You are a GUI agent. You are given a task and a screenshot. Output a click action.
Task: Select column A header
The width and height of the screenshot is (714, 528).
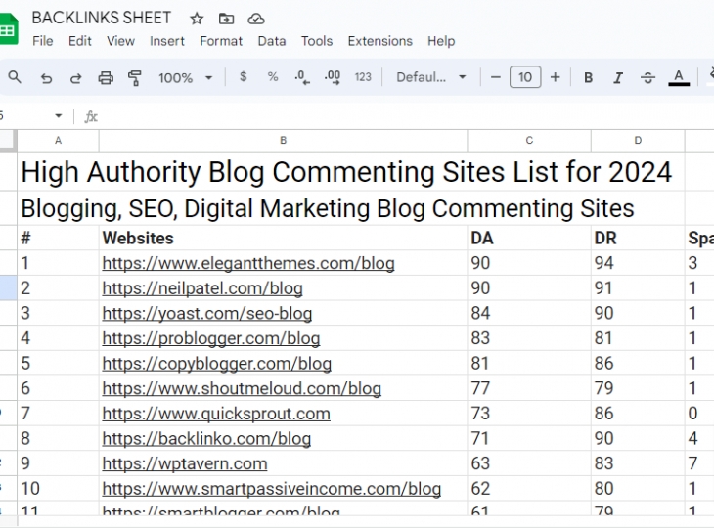pos(59,140)
